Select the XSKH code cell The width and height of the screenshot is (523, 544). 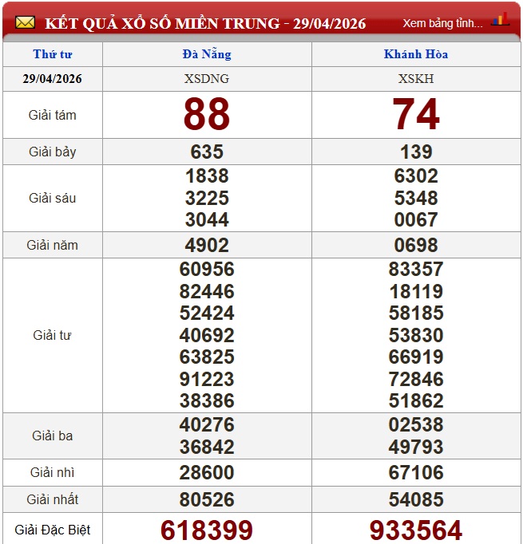pos(416,79)
